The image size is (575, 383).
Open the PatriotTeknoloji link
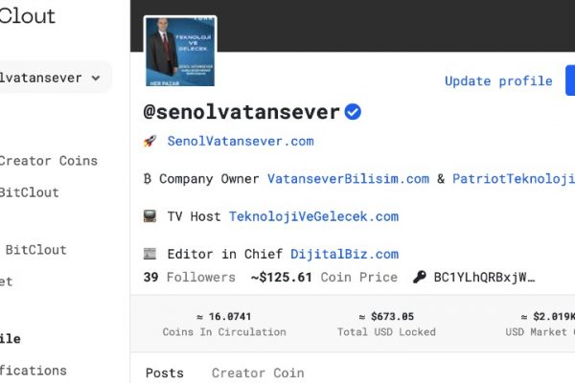[x=514, y=179]
